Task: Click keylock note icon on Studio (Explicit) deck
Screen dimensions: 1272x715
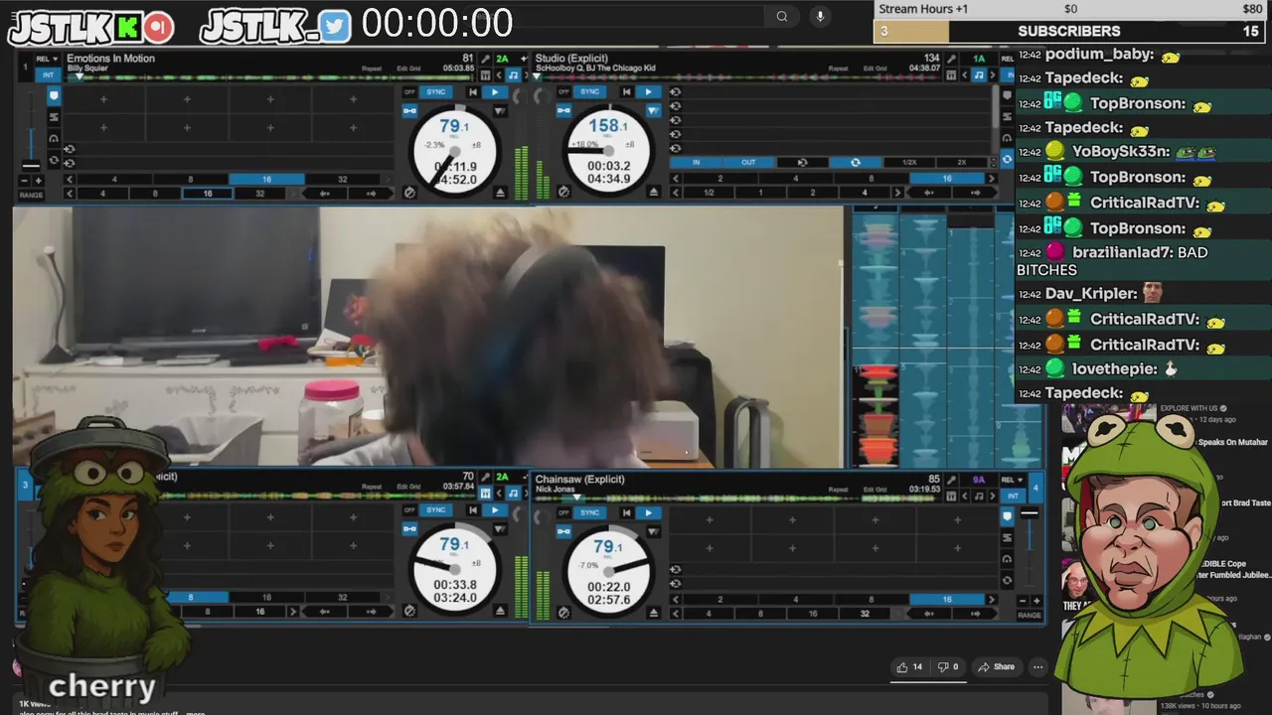Action: pyautogui.click(x=979, y=75)
